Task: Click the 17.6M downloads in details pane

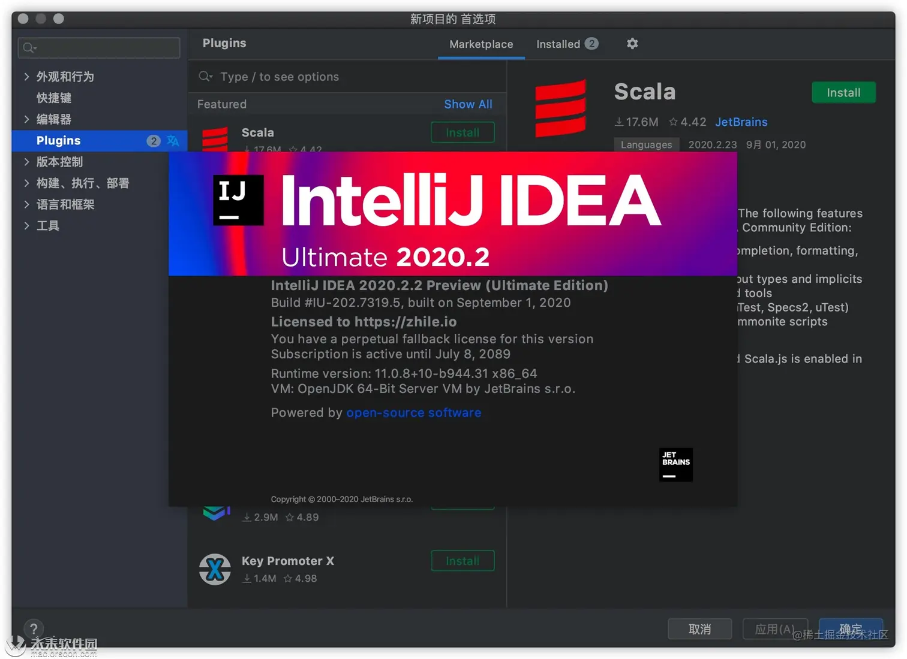Action: [x=636, y=122]
